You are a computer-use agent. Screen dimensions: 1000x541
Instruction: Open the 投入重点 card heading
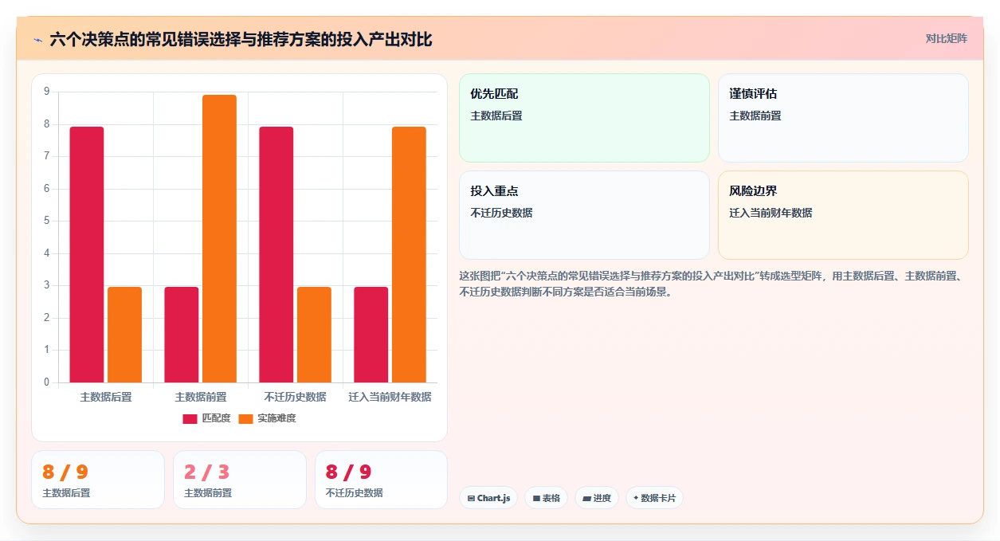pos(494,191)
